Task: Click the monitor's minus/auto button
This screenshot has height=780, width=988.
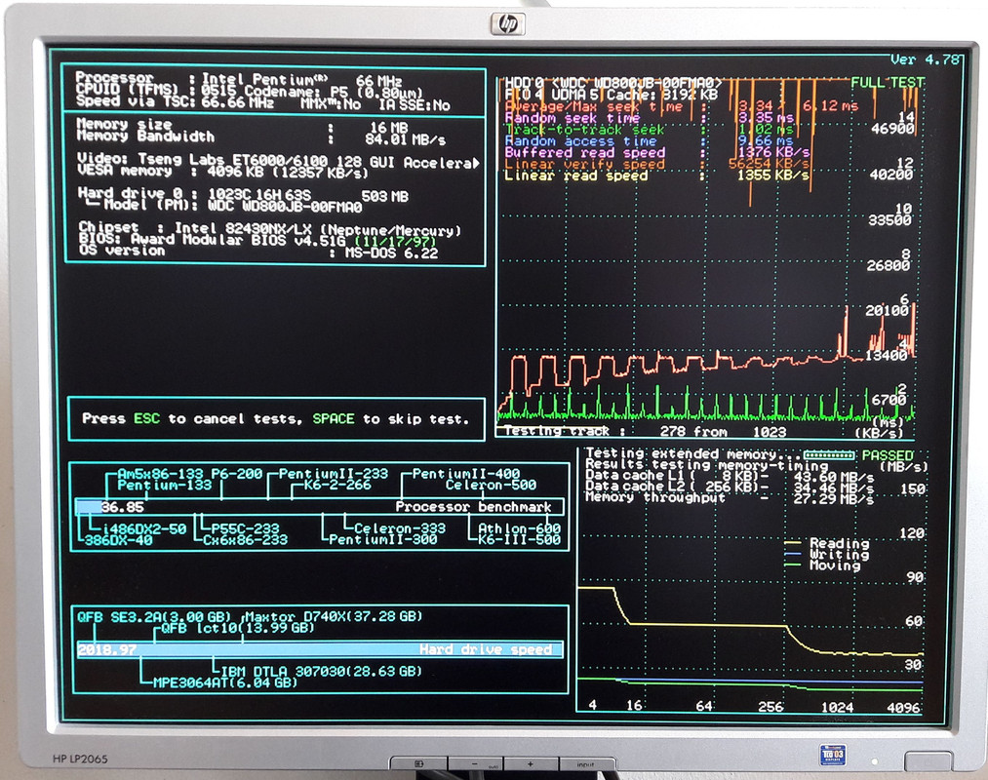Action: pos(475,764)
